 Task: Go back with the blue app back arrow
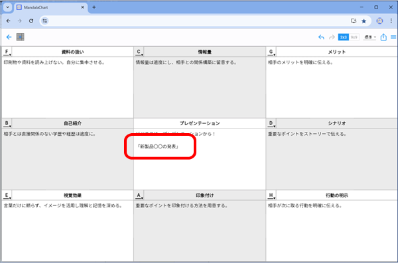(9, 37)
